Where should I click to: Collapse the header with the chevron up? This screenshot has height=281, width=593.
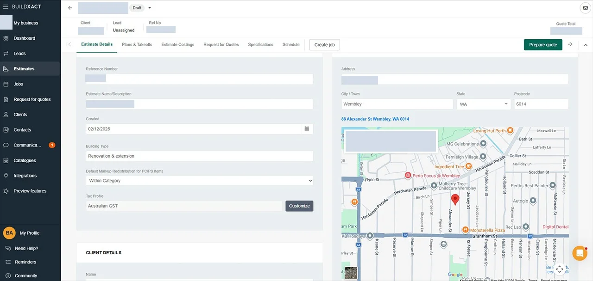(586, 45)
